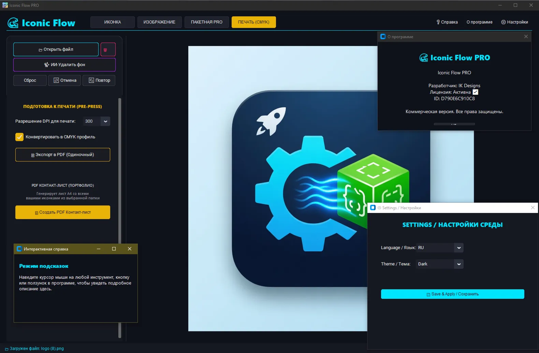This screenshot has width=539, height=353.
Task: Switch to the ИЗОБРАЖЕНИЕ tab
Action: point(159,22)
